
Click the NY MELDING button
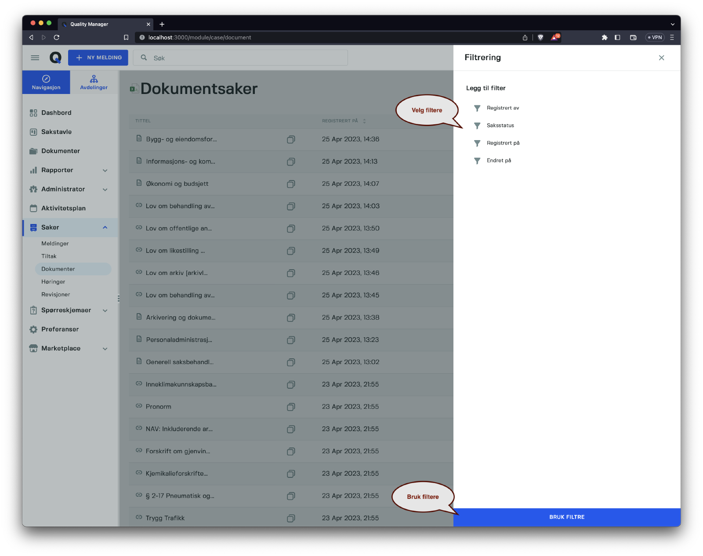pyautogui.click(x=98, y=58)
